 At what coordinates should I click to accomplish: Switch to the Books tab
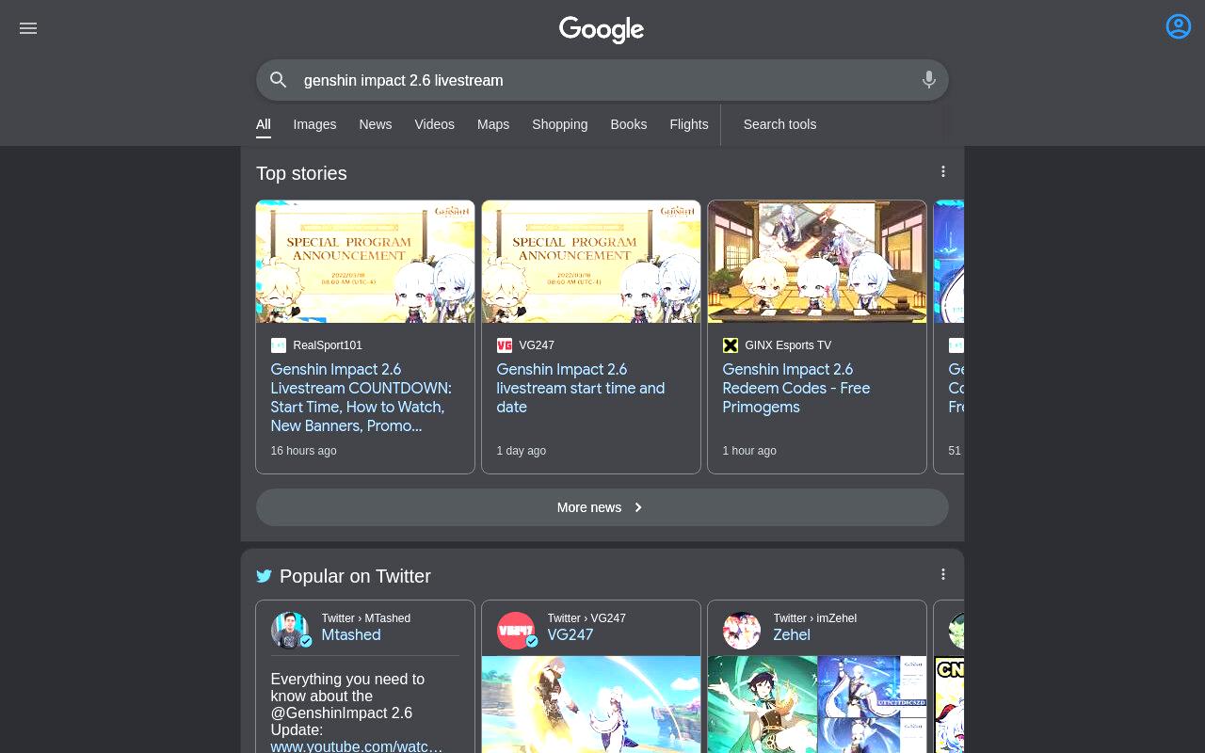pos(628,124)
